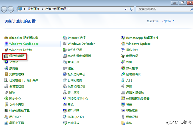Click the search magnifier icon

tap(191, 9)
